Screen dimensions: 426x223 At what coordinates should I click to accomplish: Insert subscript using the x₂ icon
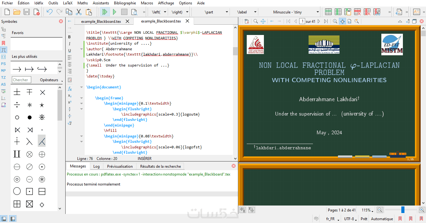pyautogui.click(x=70, y=96)
